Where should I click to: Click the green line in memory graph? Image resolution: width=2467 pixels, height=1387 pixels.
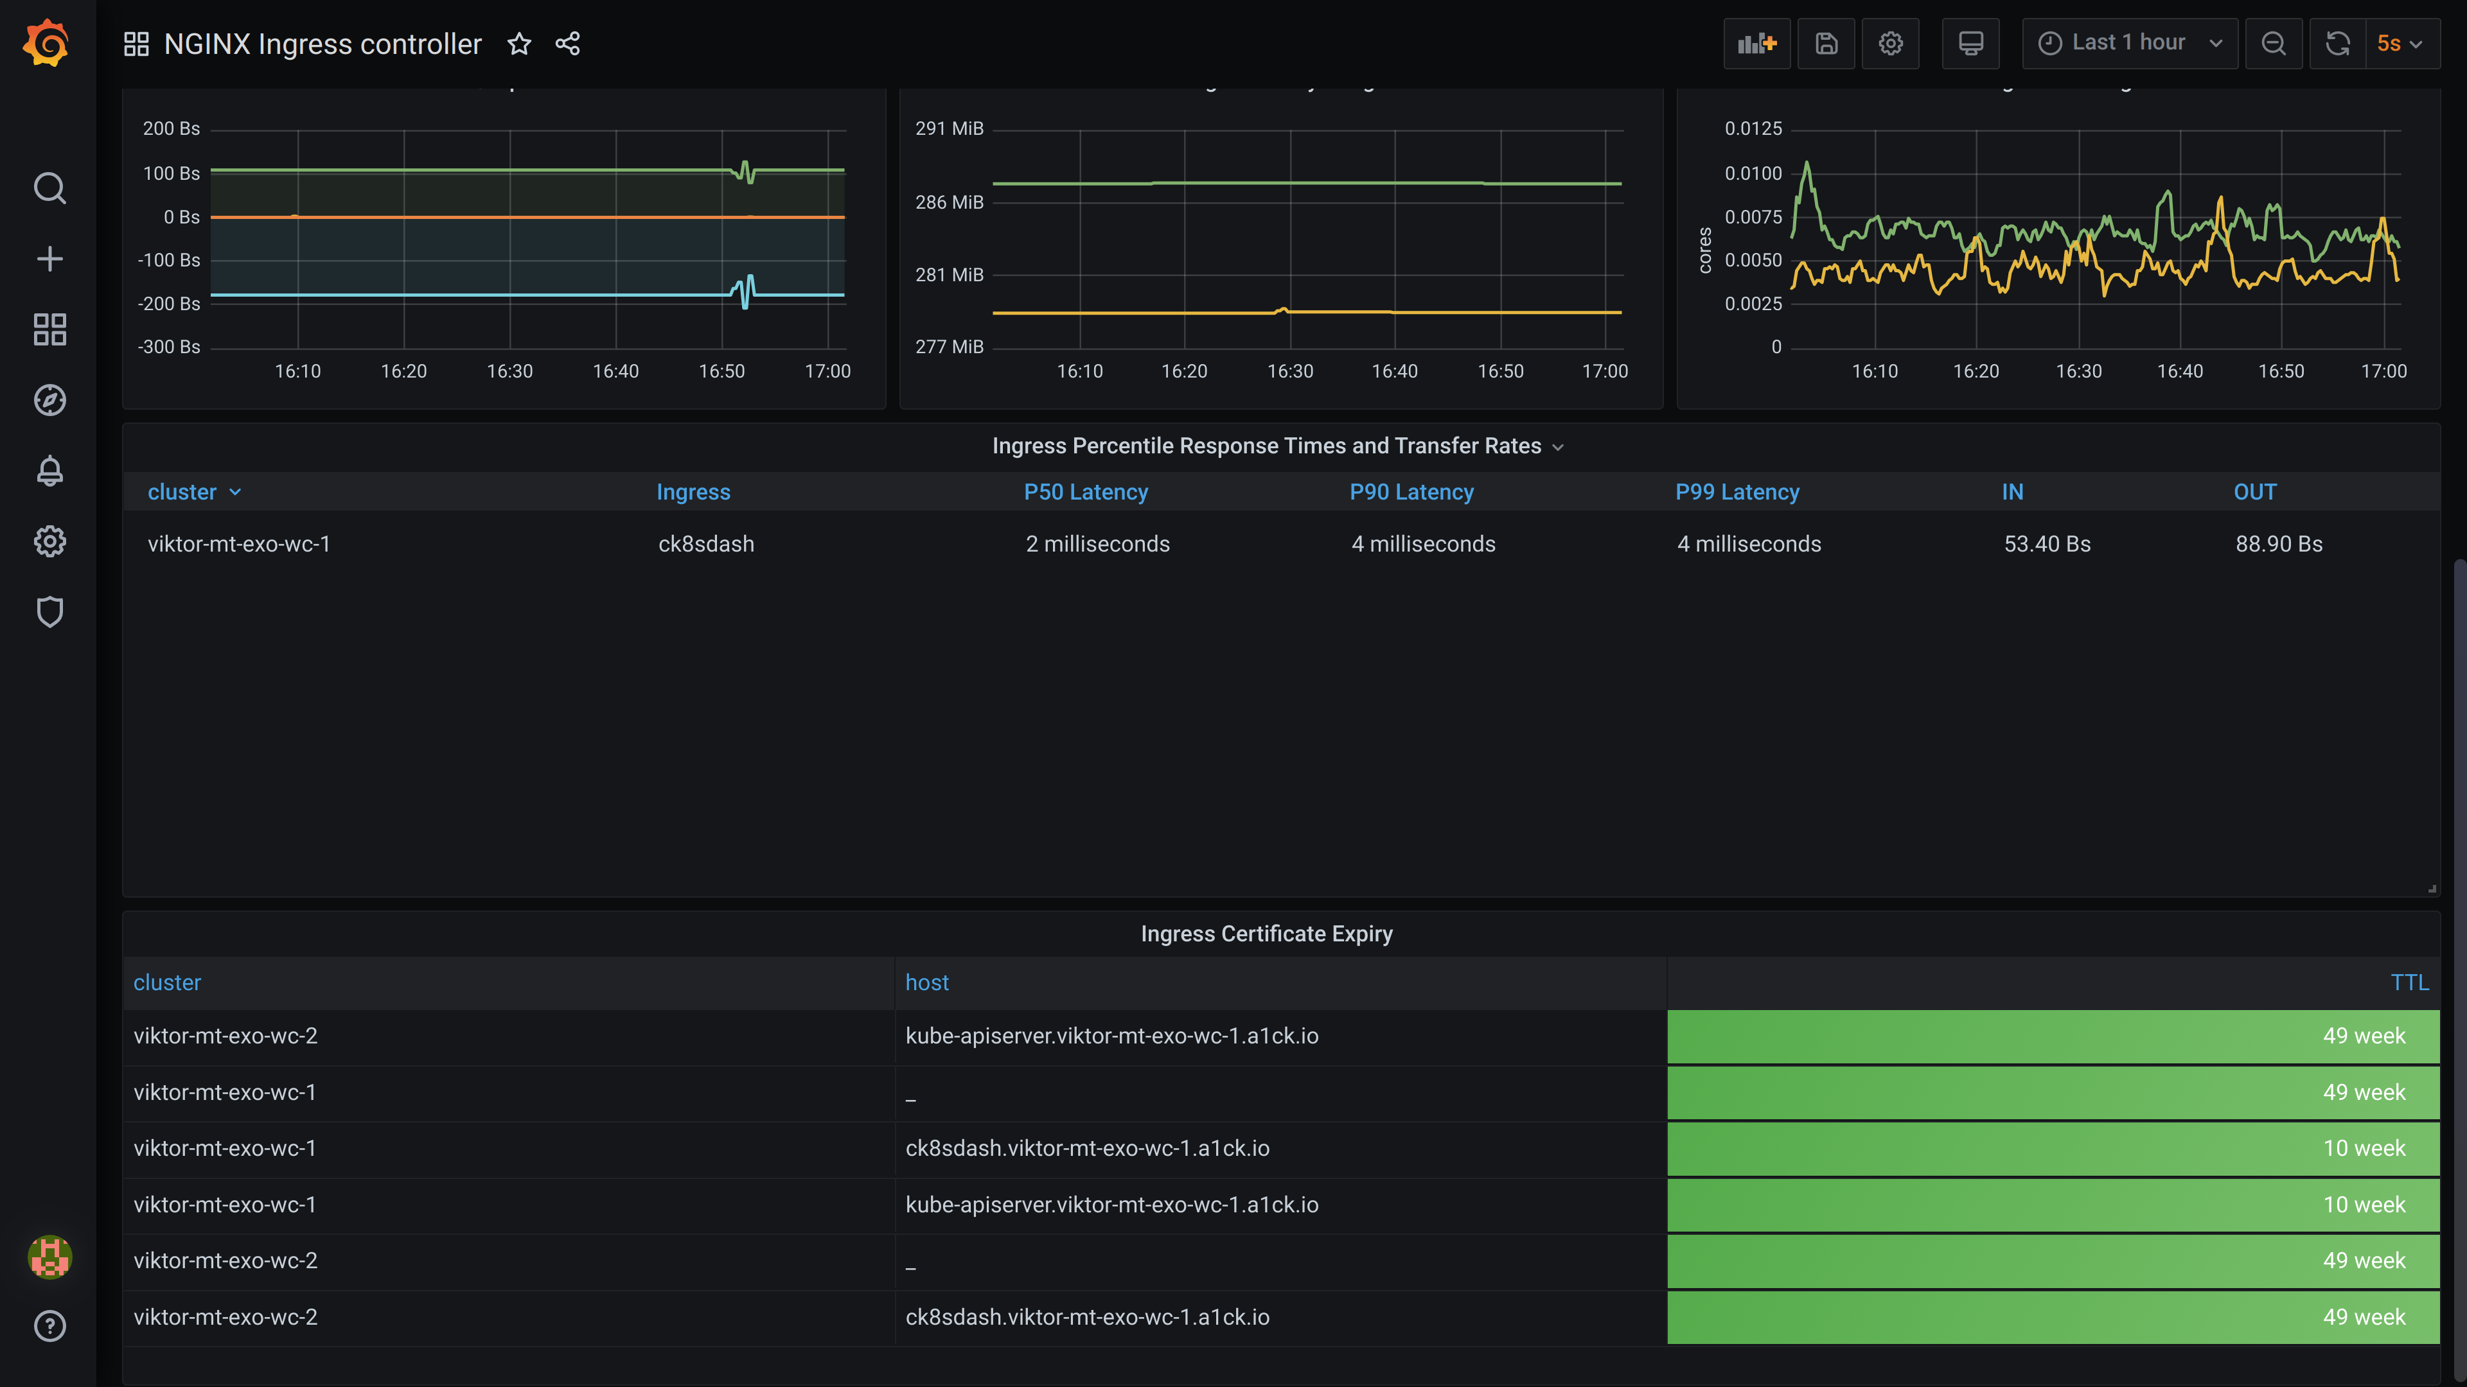point(1306,183)
